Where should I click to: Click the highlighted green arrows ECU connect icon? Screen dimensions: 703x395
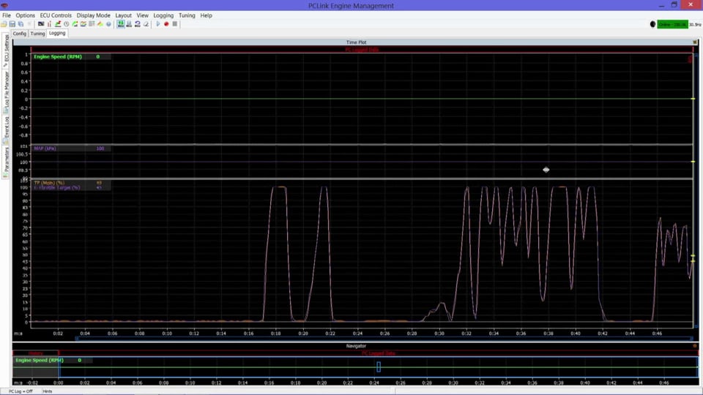(x=121, y=24)
